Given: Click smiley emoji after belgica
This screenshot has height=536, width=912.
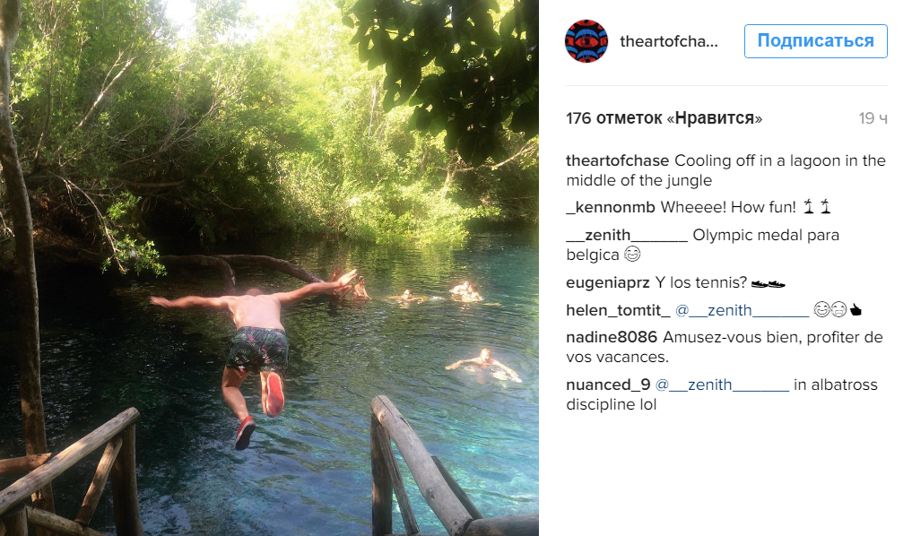Looking at the screenshot, I should click(x=632, y=254).
